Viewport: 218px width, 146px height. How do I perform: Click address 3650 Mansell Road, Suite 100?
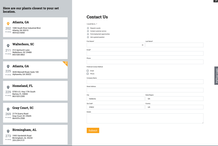25,72
